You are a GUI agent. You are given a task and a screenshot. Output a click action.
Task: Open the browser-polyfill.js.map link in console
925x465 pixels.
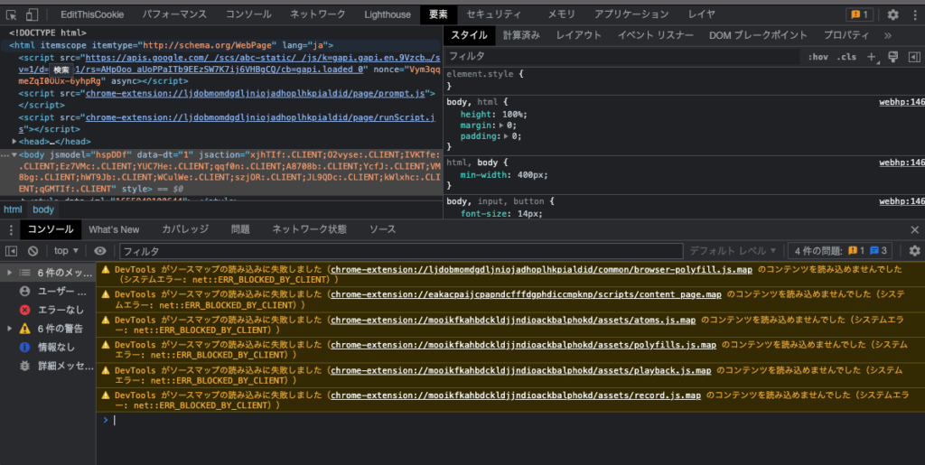click(541, 269)
